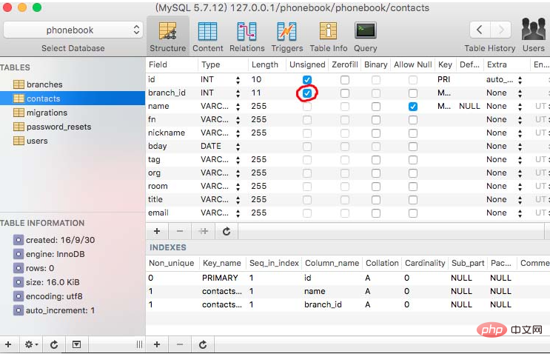Select the nickname field name cell
Image resolution: width=550 pixels, height=354 pixels.
[x=167, y=133]
